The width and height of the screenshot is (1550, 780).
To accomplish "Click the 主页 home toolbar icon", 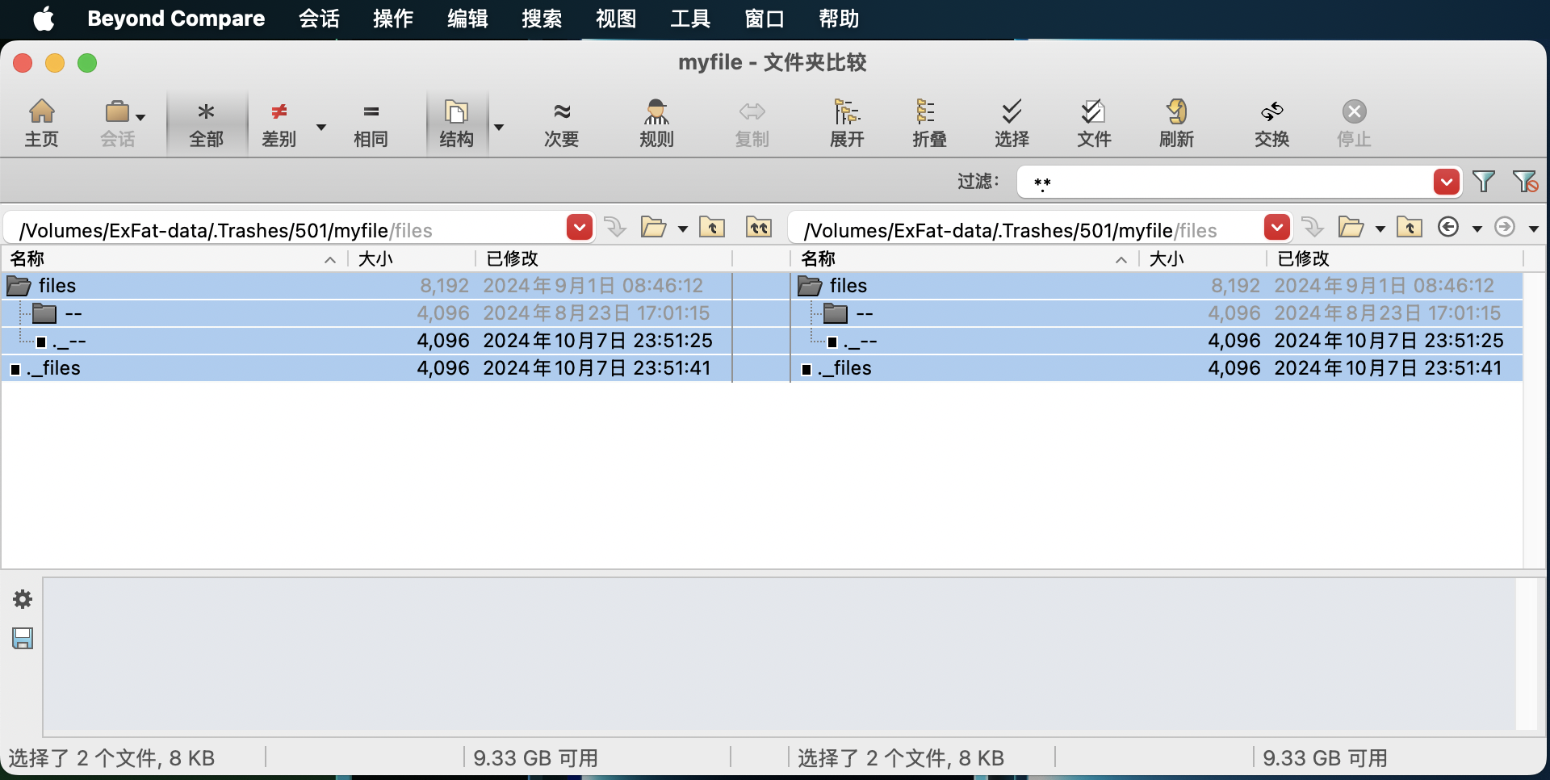I will tap(41, 123).
